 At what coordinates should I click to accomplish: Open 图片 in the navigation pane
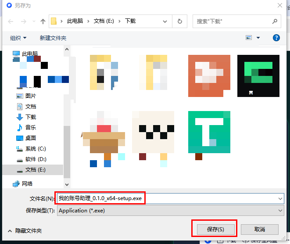click(31, 96)
